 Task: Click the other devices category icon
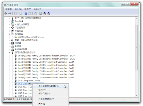click(13, 34)
